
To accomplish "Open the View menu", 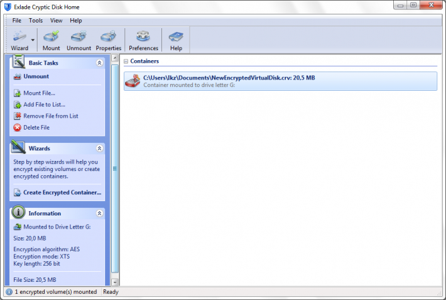I will tap(56, 21).
